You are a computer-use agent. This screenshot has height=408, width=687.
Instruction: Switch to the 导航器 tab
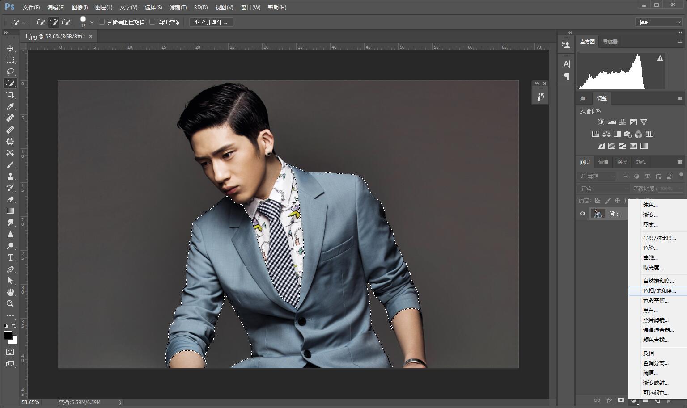[610, 42]
